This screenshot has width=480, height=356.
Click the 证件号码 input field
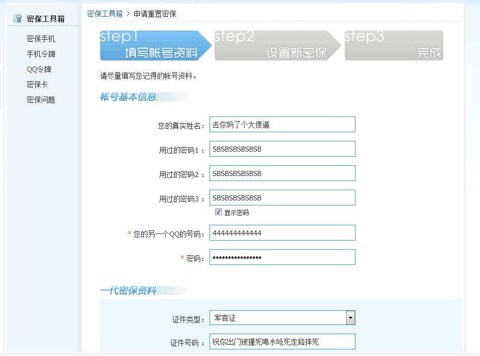282,342
